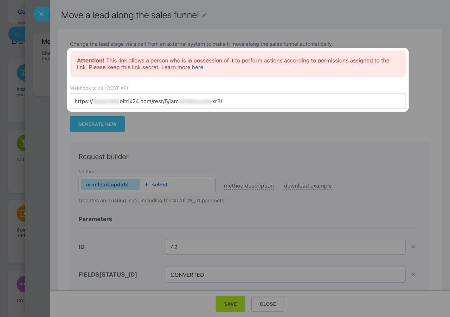Open the method description link
Screen dimensions: 450x317
[249, 186]
